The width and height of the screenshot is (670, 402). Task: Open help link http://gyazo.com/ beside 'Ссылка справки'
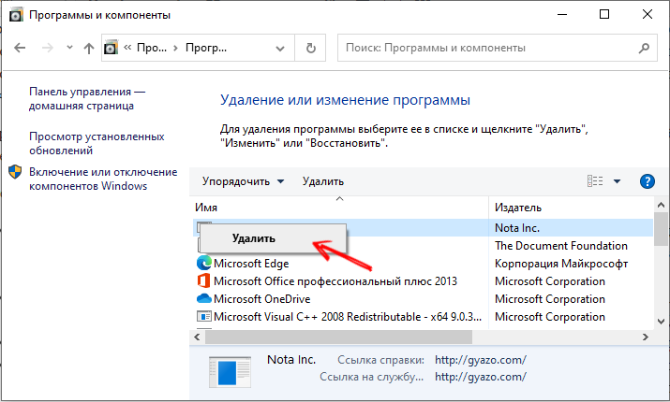(x=481, y=360)
